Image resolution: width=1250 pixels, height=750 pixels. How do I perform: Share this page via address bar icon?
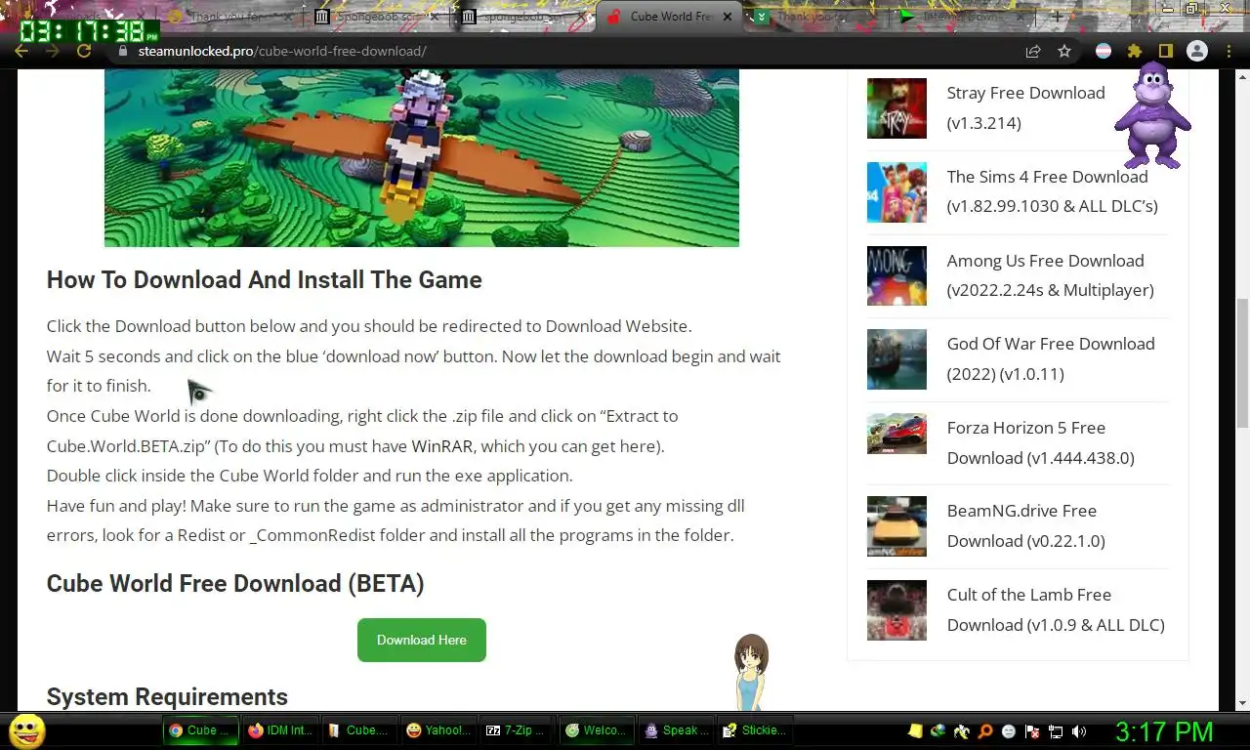1032,51
